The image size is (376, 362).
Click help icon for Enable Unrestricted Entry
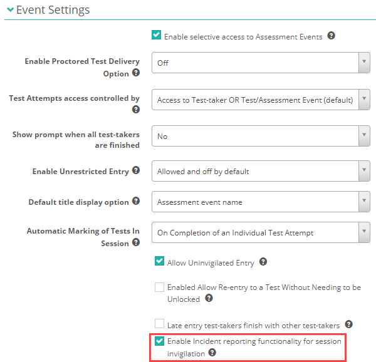click(135, 171)
